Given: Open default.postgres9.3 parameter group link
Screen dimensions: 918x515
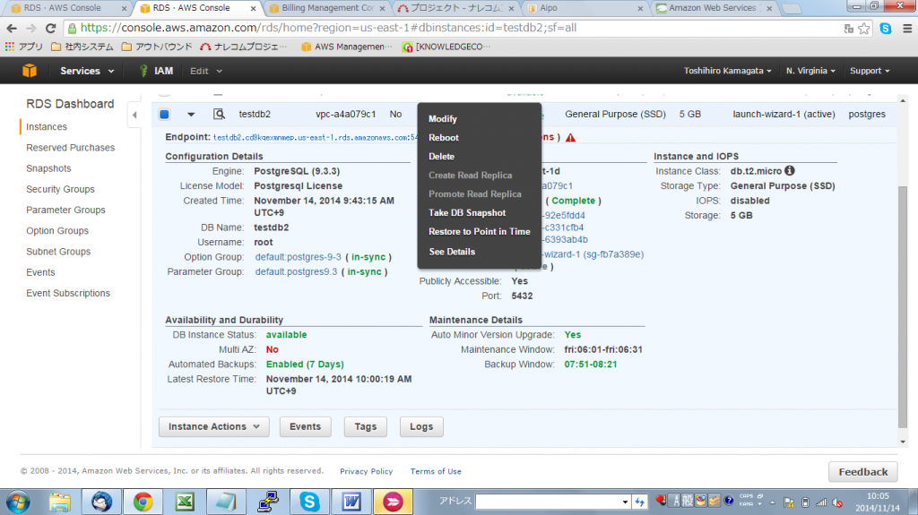Looking at the screenshot, I should (296, 271).
